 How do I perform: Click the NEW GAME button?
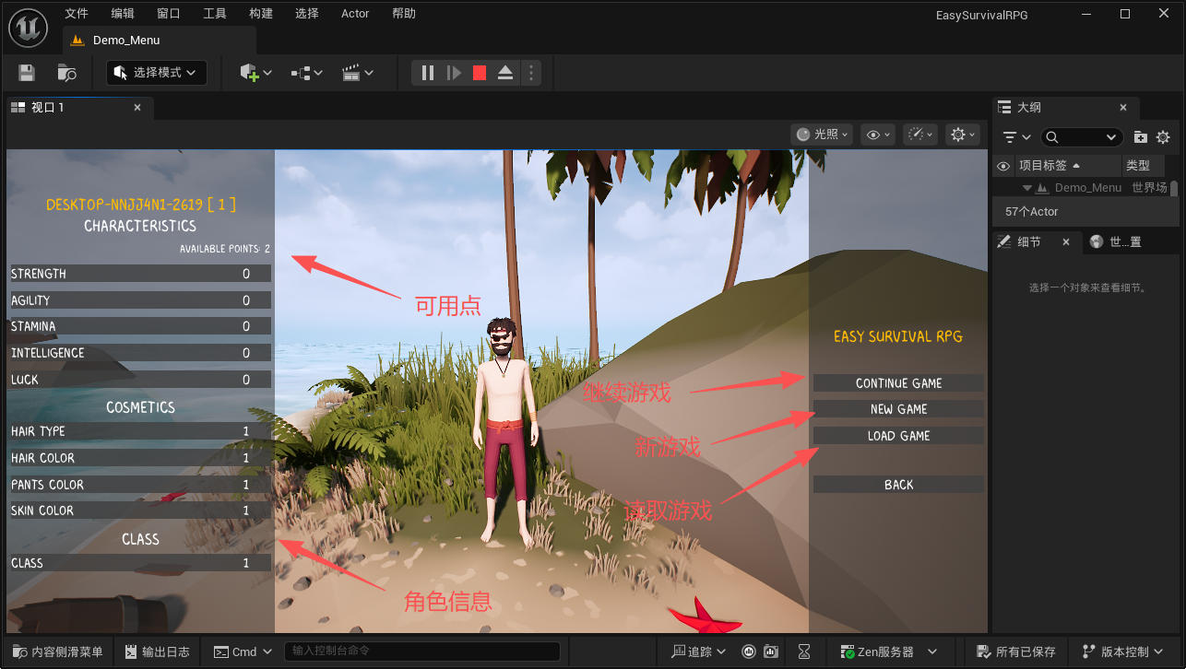point(899,409)
